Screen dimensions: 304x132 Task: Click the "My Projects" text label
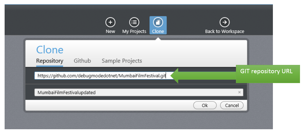pyautogui.click(x=134, y=31)
